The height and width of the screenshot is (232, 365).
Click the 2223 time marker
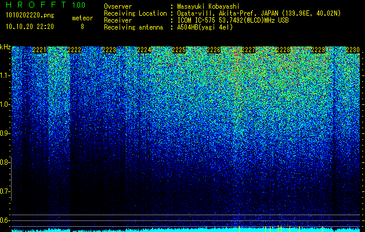click(109, 50)
